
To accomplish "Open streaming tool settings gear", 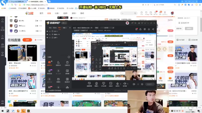I will point(142,84).
